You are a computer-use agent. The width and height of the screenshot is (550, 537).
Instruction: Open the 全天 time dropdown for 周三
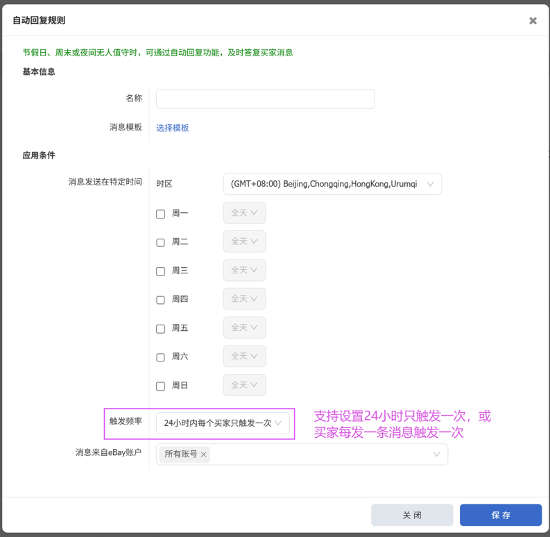pos(244,270)
